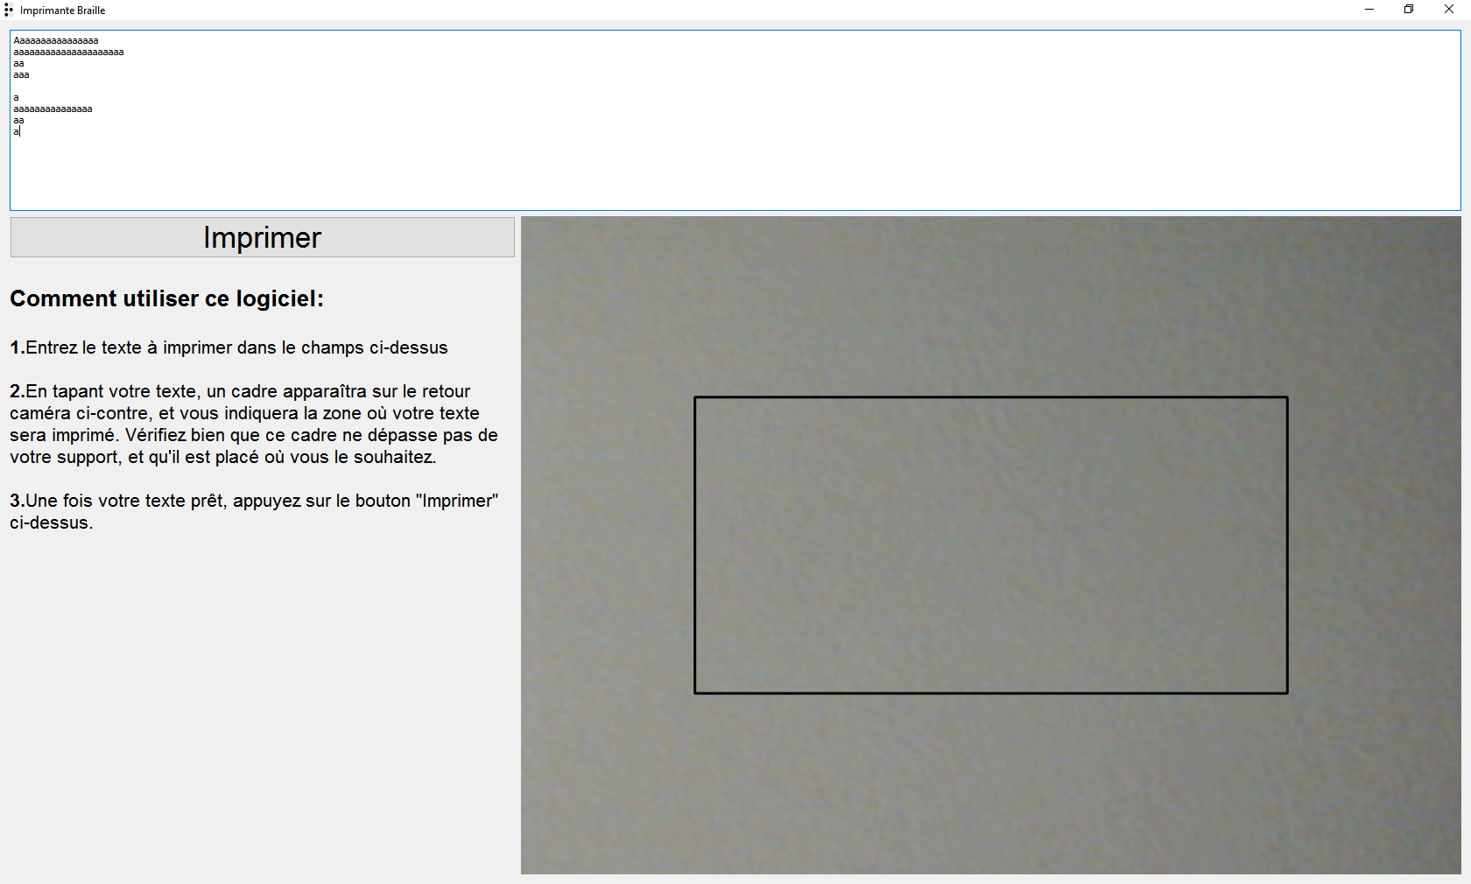Click the bottom-right corner of the print frame
The width and height of the screenshot is (1471, 884).
1287,692
